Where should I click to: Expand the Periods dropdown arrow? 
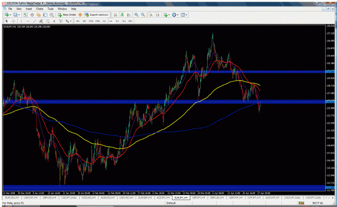click(178, 15)
